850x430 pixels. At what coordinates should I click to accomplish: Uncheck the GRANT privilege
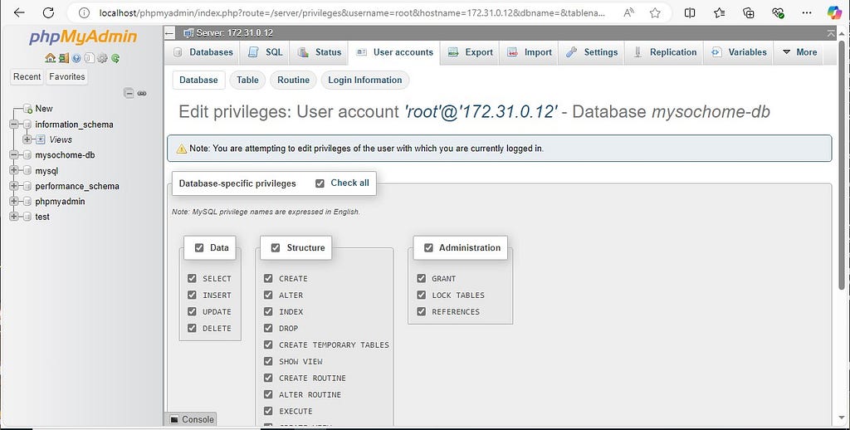[x=421, y=278]
